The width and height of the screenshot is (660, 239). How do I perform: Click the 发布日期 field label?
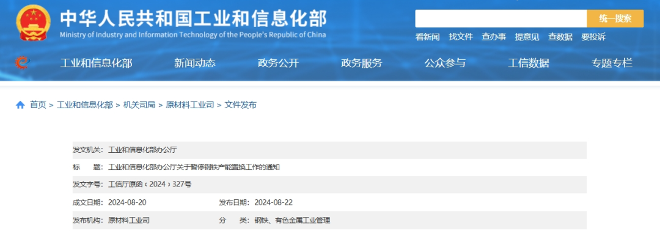click(234, 202)
